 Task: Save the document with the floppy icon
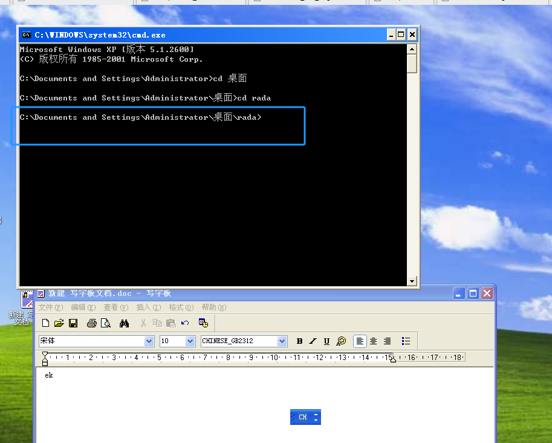(73, 323)
